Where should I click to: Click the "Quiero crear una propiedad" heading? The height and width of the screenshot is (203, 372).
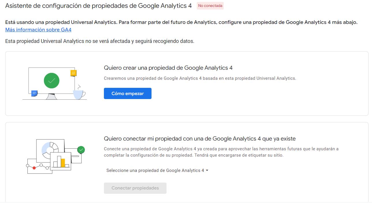(x=168, y=68)
